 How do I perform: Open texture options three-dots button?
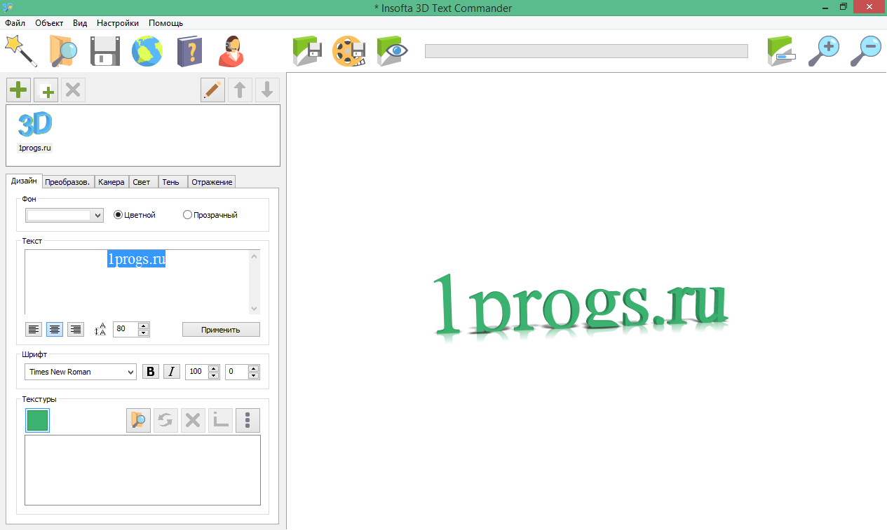pyautogui.click(x=248, y=420)
